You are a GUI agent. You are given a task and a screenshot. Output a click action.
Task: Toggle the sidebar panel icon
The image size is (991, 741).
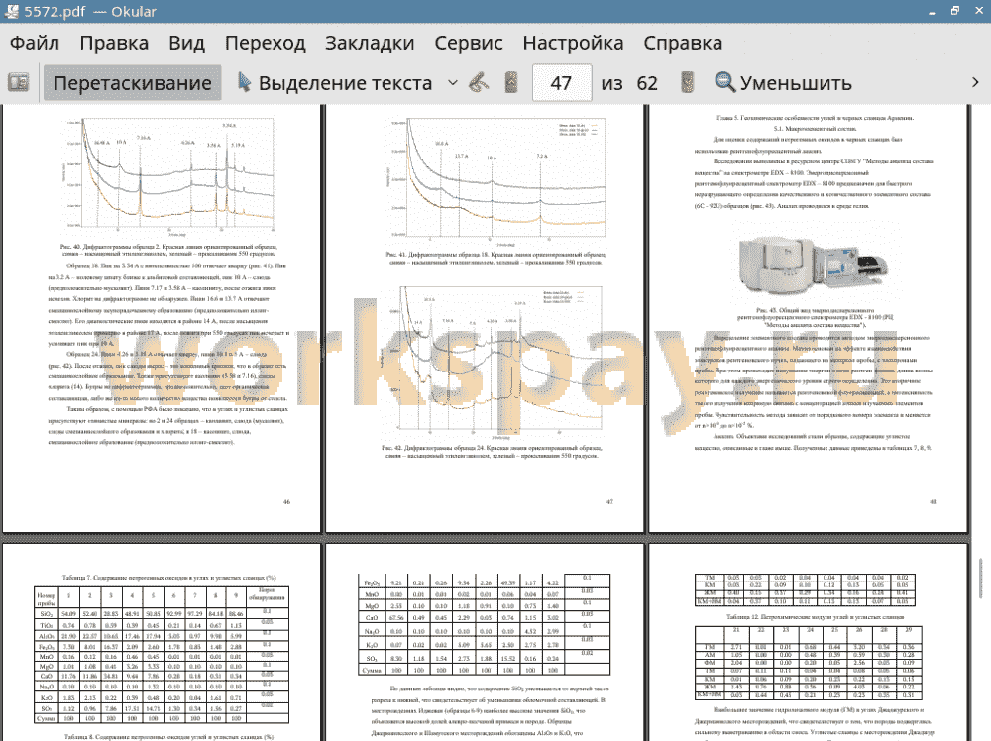pyautogui.click(x=18, y=83)
